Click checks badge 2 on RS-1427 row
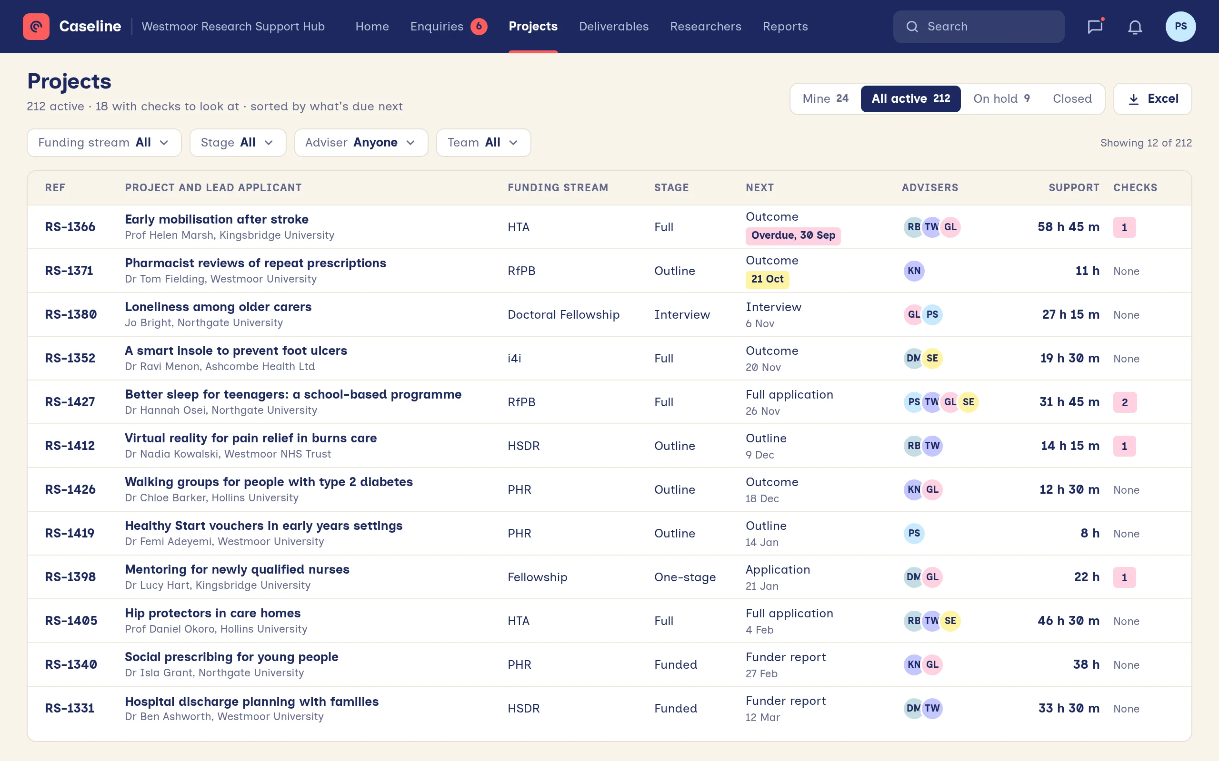The image size is (1219, 761). [1125, 402]
